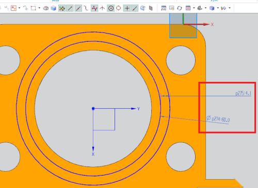Toggle the End Point snap option
This screenshot has width=258, height=188.
click(x=70, y=8)
